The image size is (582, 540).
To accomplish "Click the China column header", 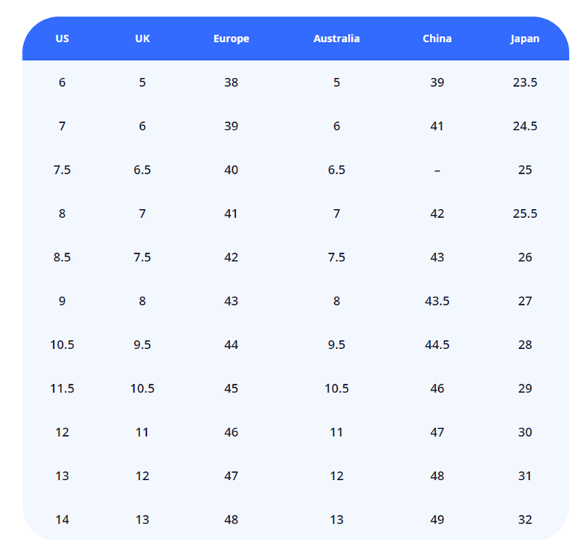I will point(437,38).
